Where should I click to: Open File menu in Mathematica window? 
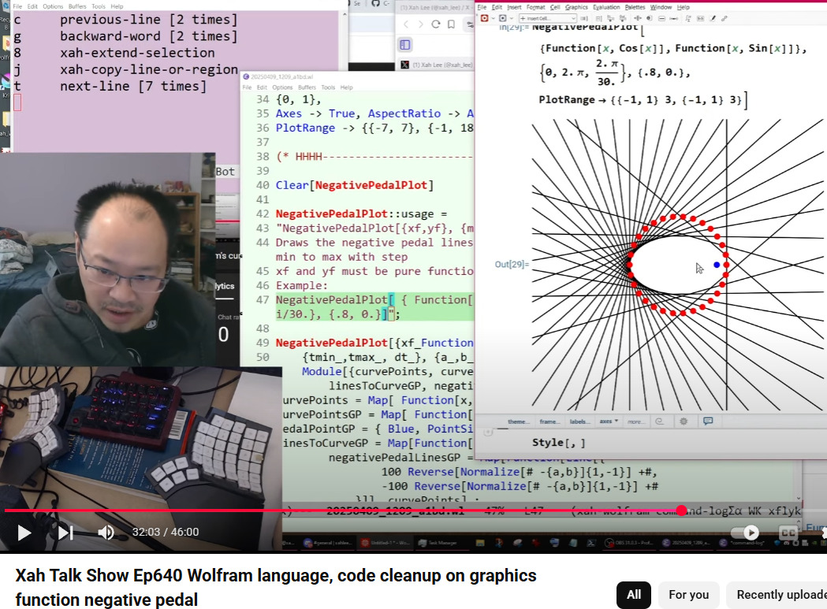[482, 7]
